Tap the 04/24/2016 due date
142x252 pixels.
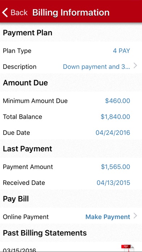(113, 133)
